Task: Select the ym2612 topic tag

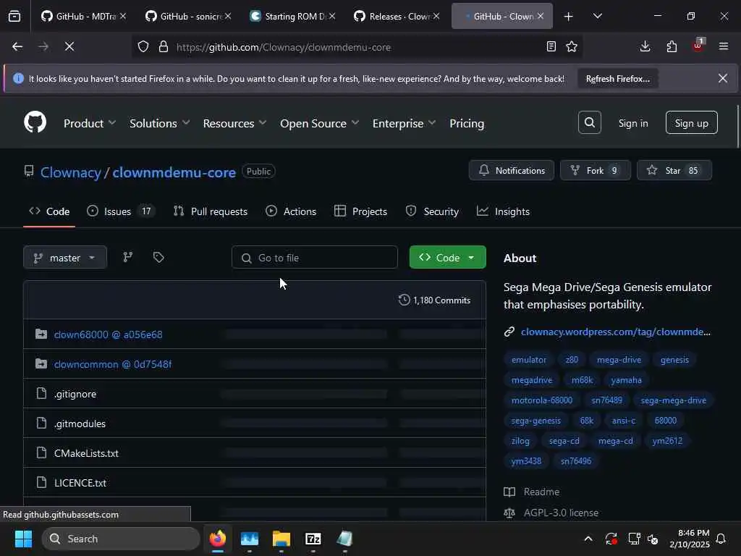Action: coord(667,441)
